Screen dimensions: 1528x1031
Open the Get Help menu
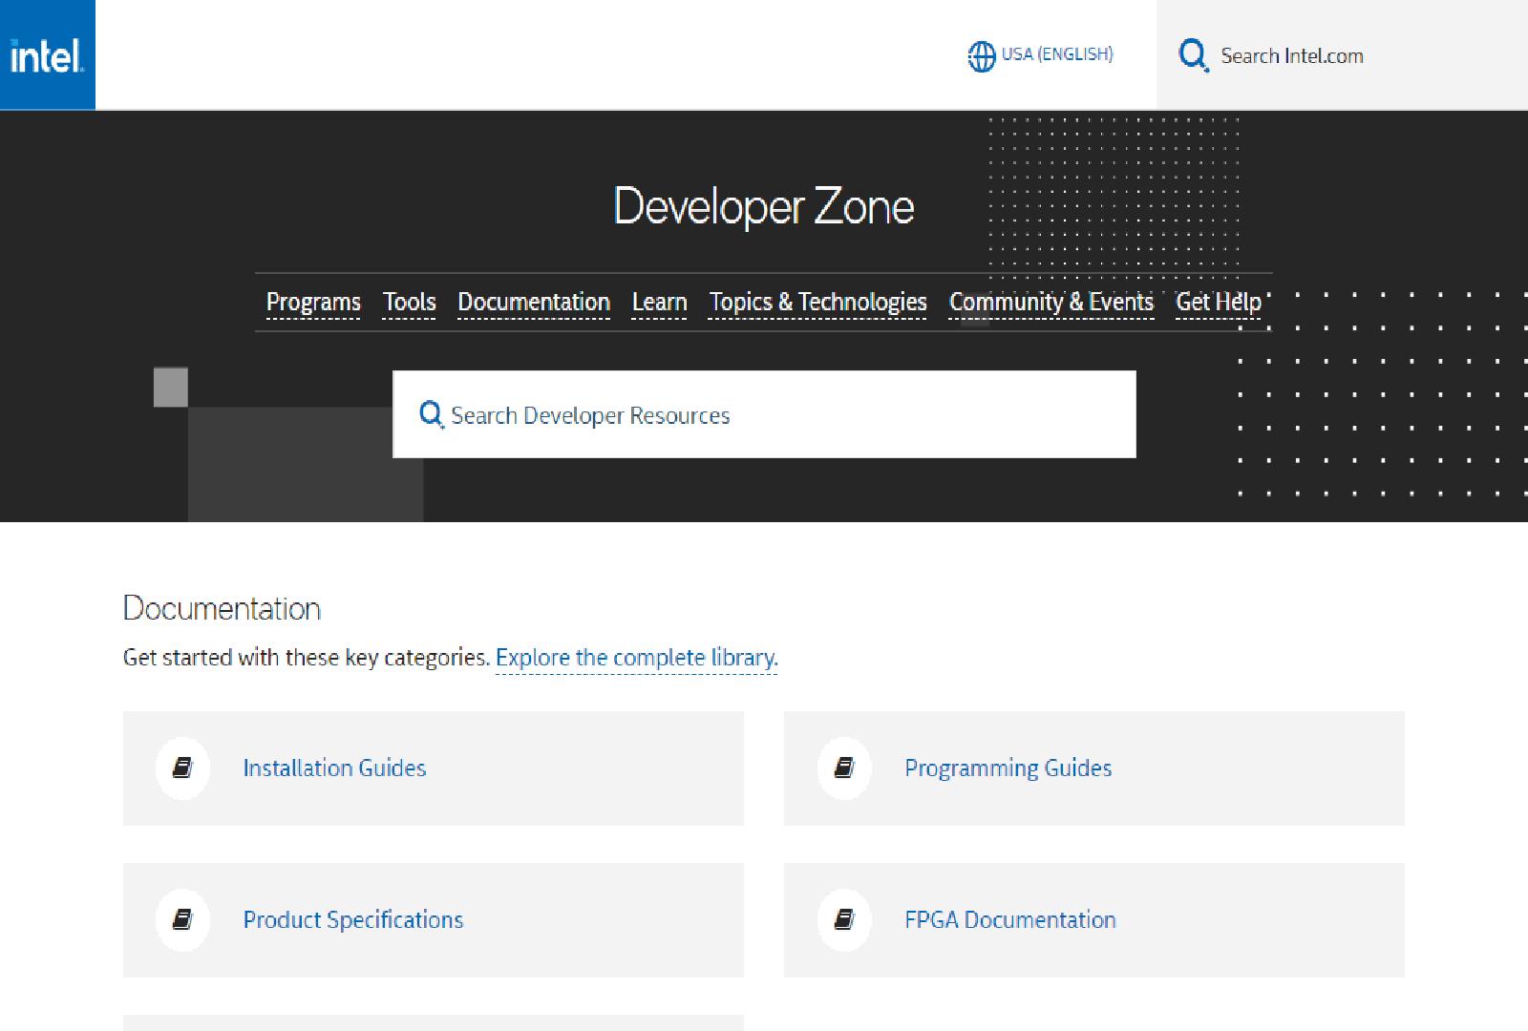click(x=1218, y=303)
